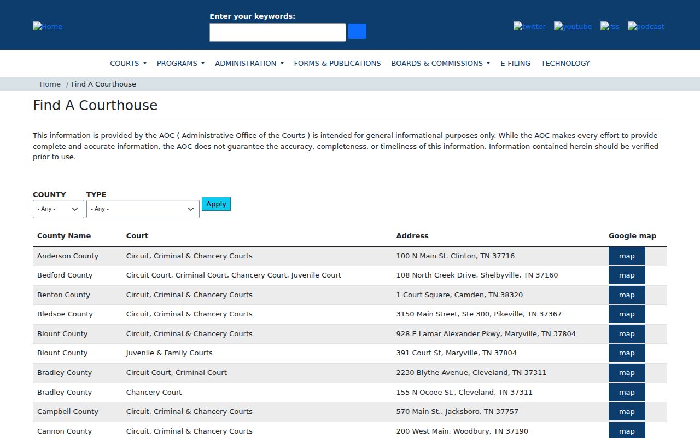Open the Technology menu item
The image size is (700, 438).
click(x=565, y=63)
